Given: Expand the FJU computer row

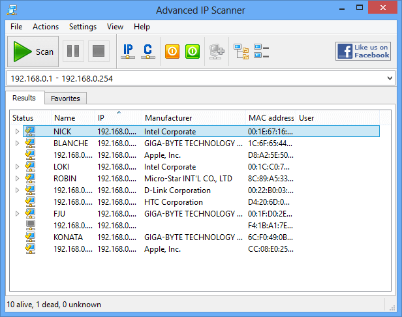Looking at the screenshot, I should (x=18, y=214).
